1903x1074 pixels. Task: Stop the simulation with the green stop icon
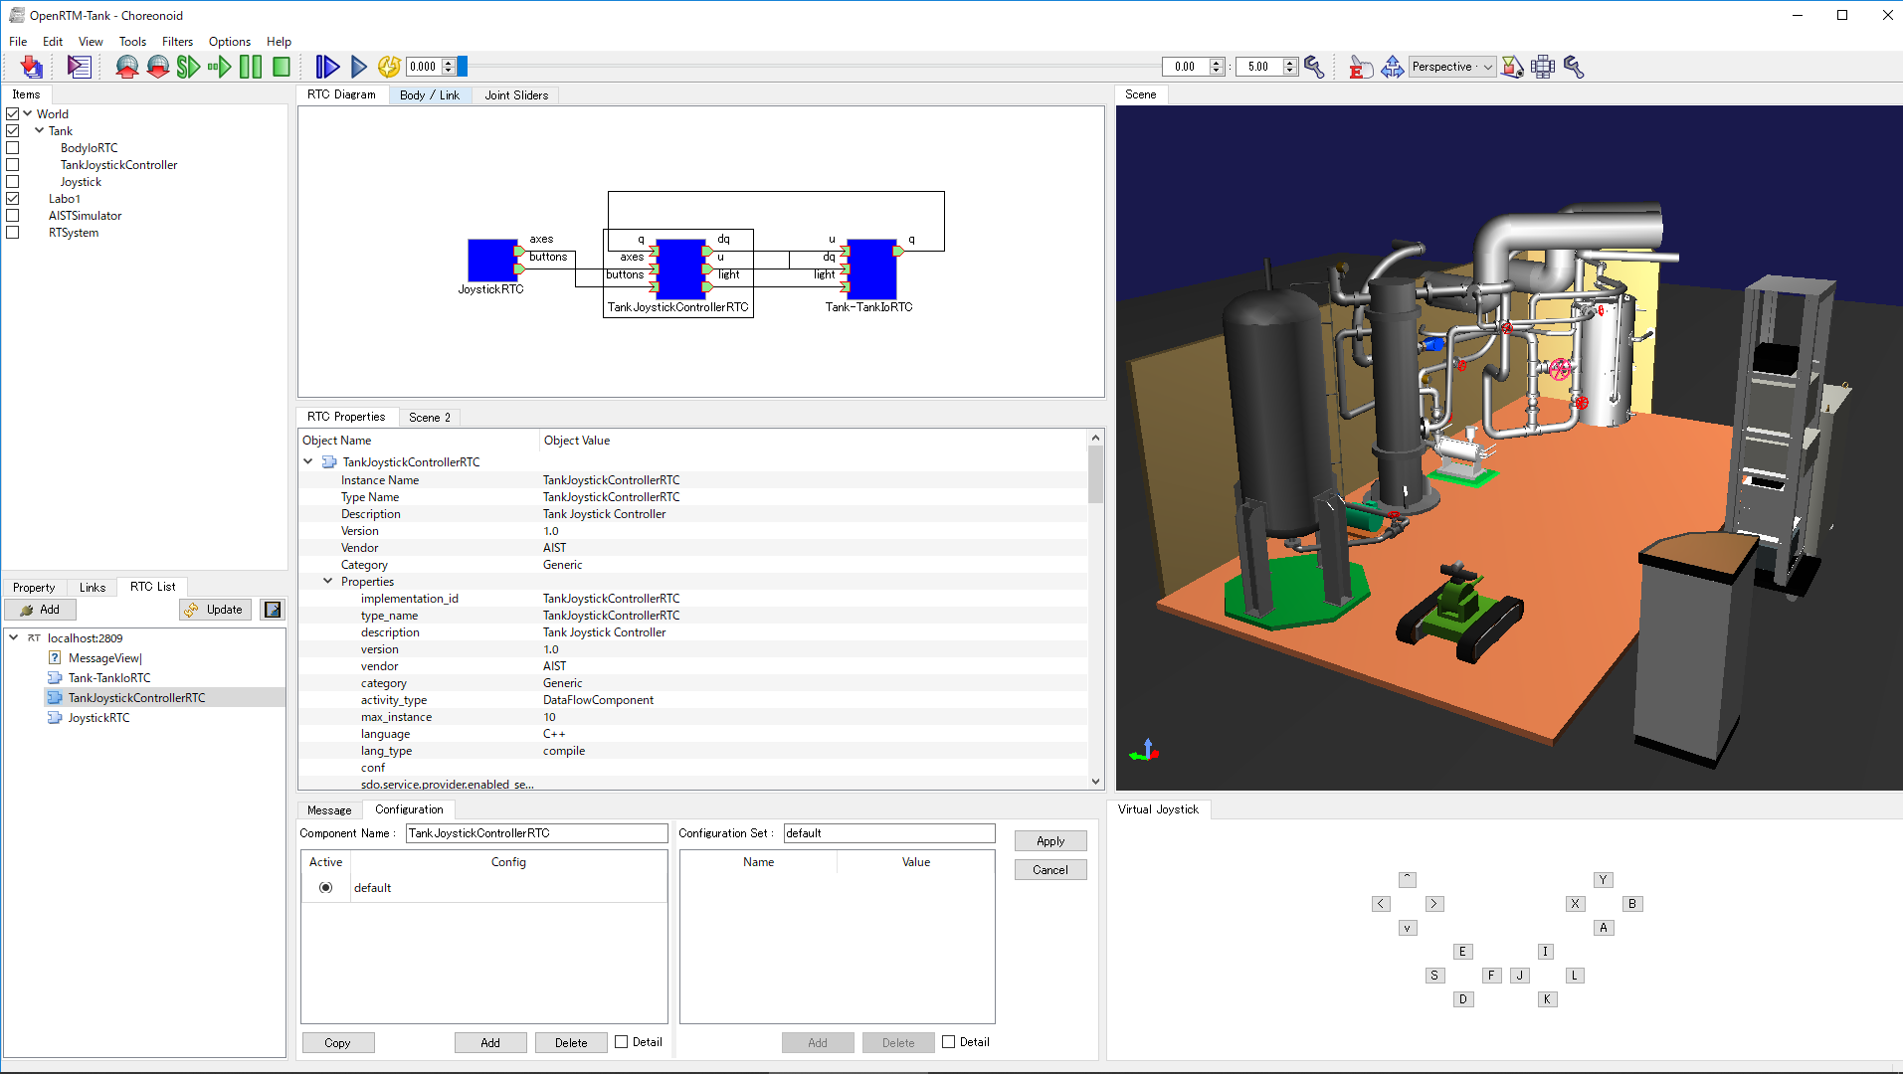(x=281, y=67)
